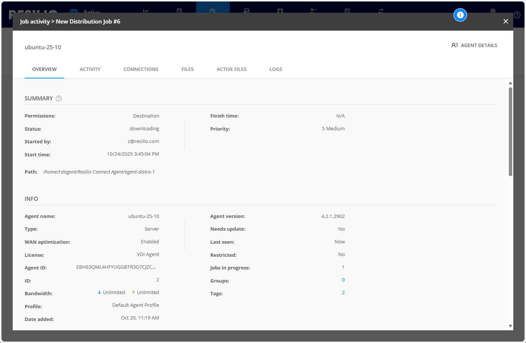Click Job activity in the breadcrumb
Screen dimensions: 526x343
pyautogui.click(x=35, y=22)
